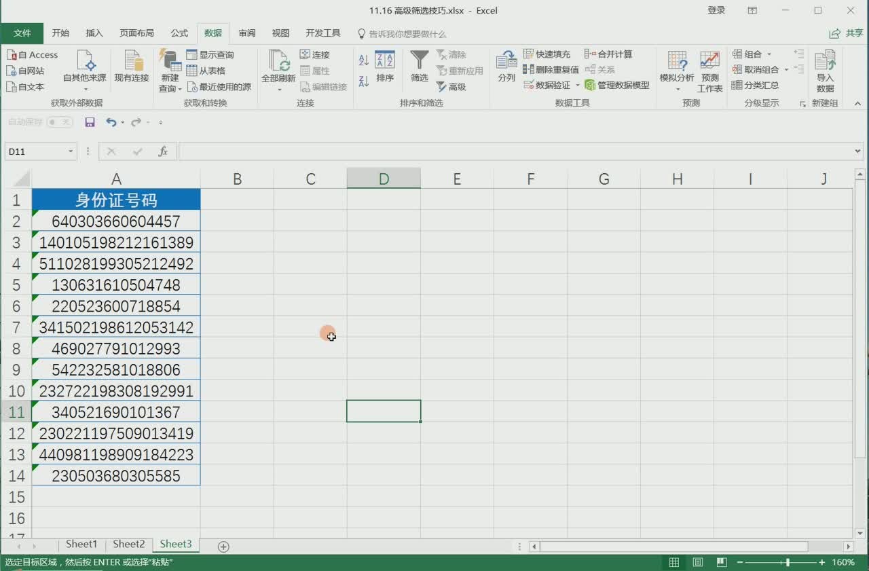
Task: Select column D header
Action: coord(384,179)
